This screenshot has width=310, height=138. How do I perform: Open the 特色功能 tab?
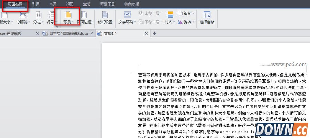click(x=132, y=4)
